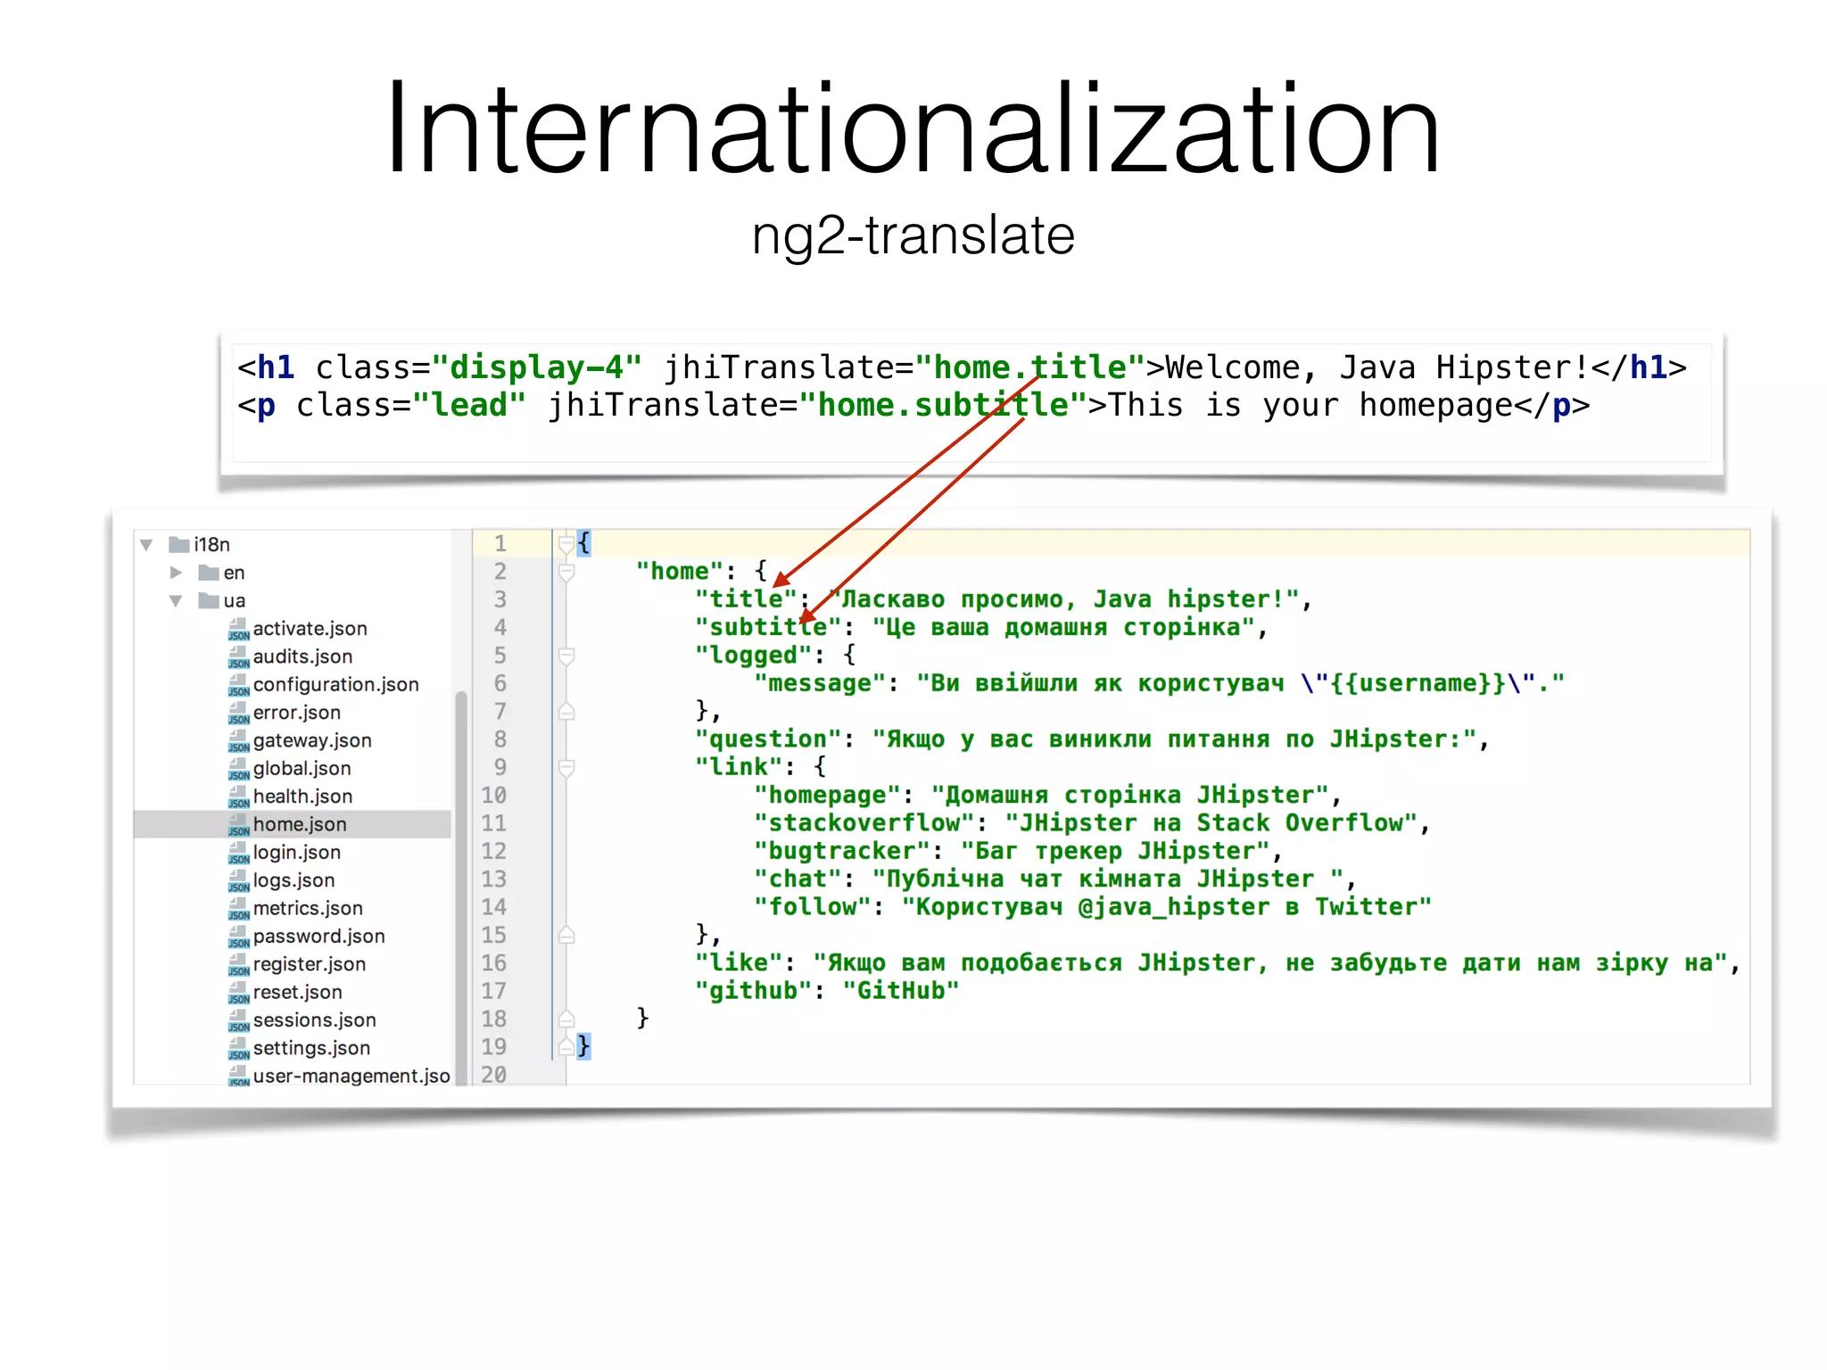Click the login.json file icon
This screenshot has width=1827, height=1370.
238,853
